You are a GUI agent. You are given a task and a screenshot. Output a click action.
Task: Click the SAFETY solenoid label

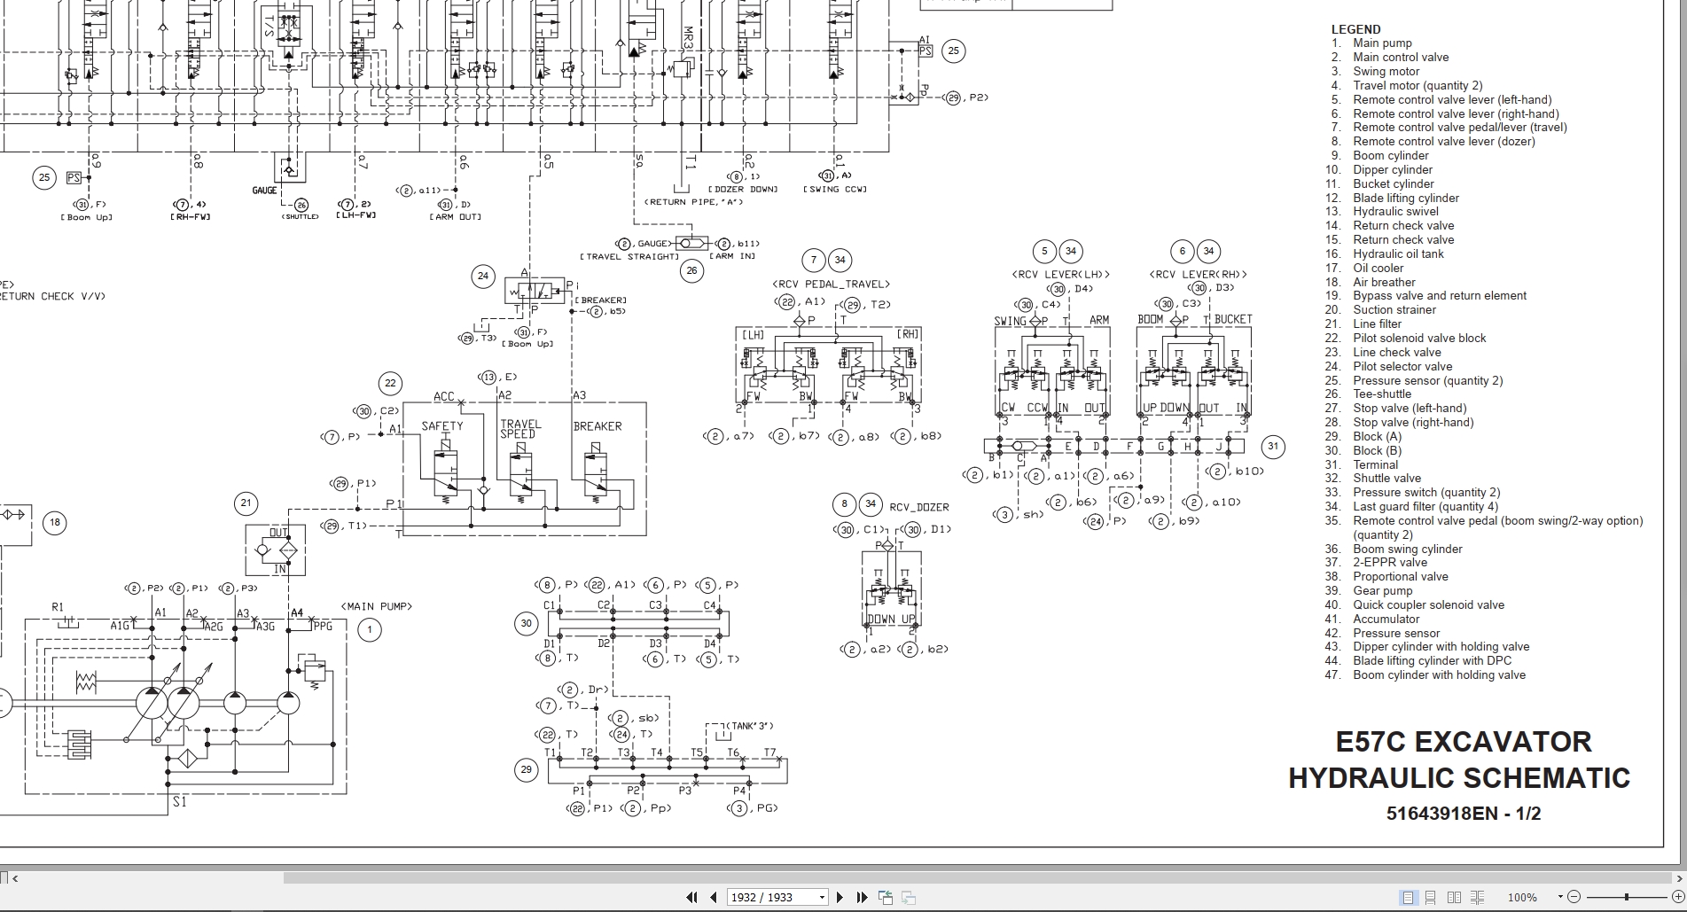click(441, 426)
